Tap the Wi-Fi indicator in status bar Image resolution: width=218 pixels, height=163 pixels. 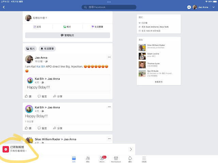tap(206, 2)
